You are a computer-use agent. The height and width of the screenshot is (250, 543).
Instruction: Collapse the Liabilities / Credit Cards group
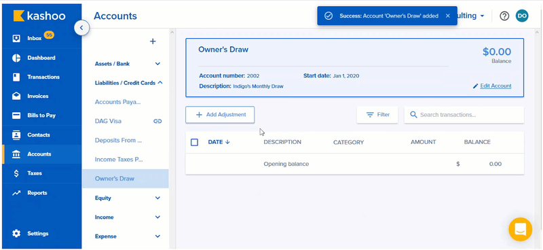160,83
